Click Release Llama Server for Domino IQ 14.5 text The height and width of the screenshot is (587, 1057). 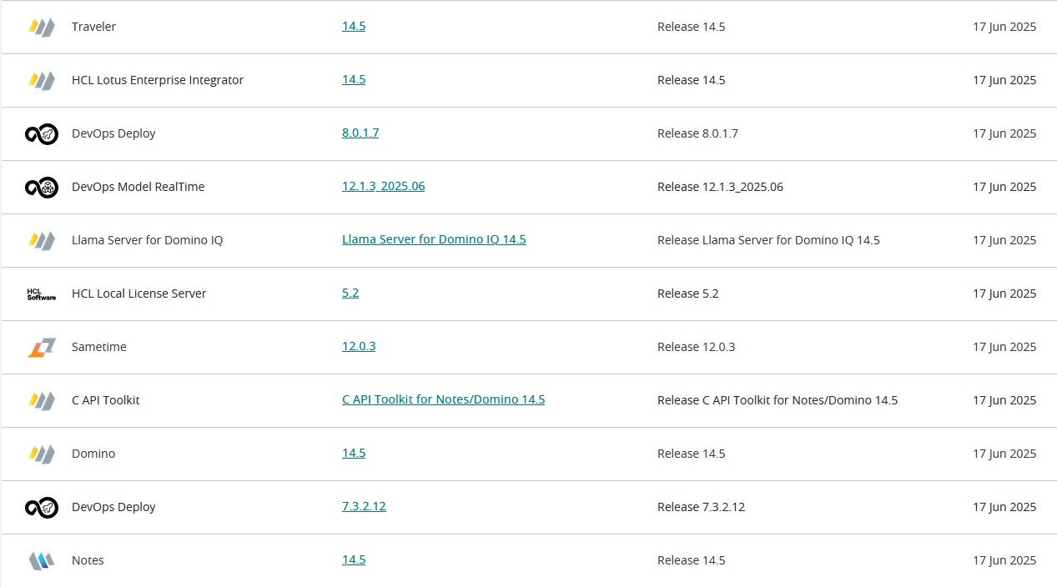[768, 240]
